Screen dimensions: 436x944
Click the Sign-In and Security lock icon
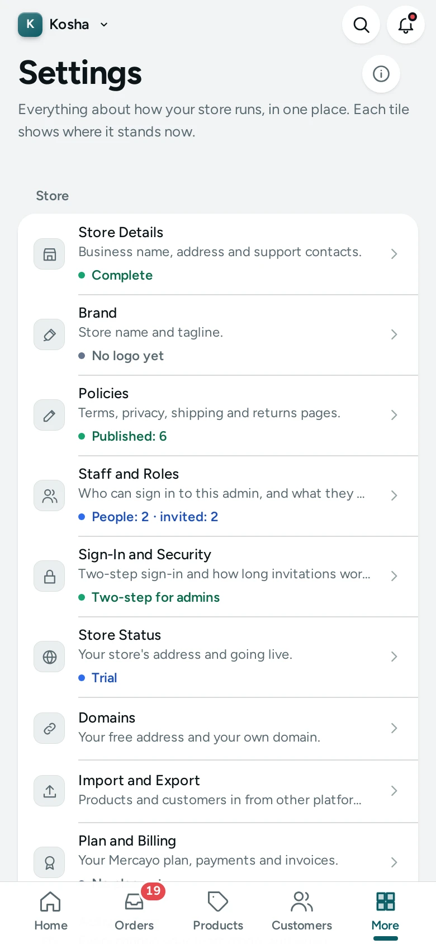50,576
